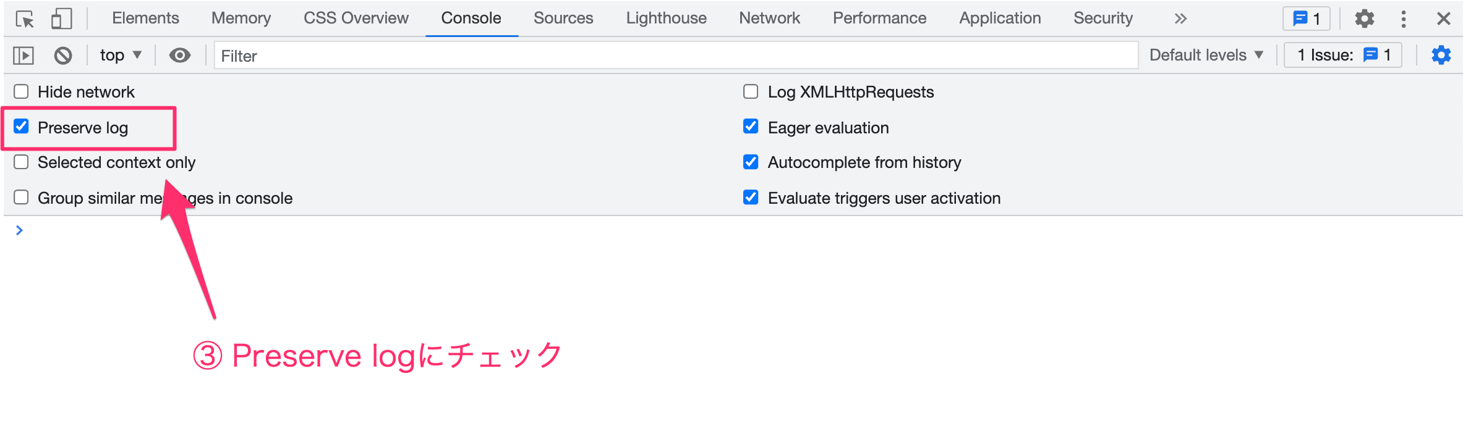Image resolution: width=1463 pixels, height=447 pixels.
Task: Check Group similar messages in console
Action: 21,197
